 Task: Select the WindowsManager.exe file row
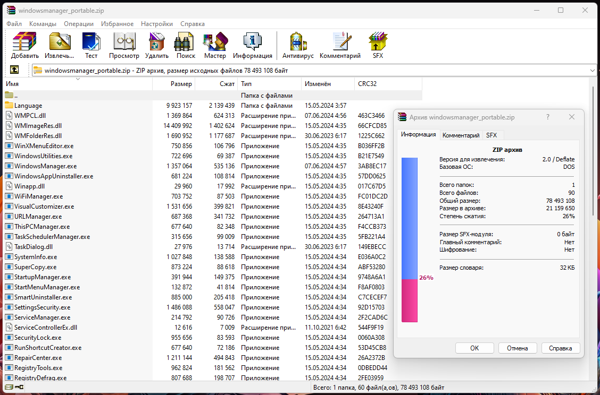pos(45,166)
